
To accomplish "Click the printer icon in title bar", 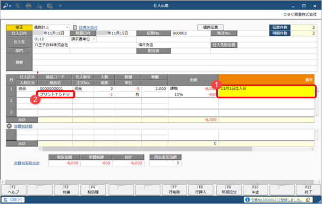I will (x=28, y=6).
